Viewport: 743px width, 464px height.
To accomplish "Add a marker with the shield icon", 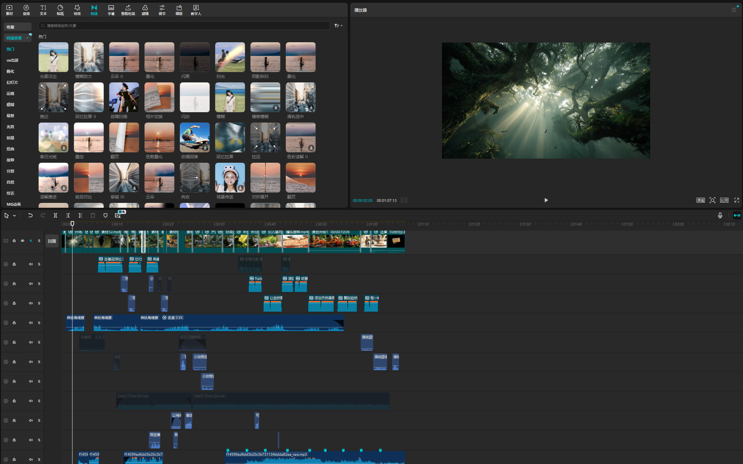I will pyautogui.click(x=105, y=215).
